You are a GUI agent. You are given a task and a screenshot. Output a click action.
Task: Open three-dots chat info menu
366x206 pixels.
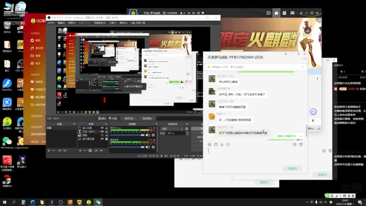pyautogui.click(x=305, y=59)
